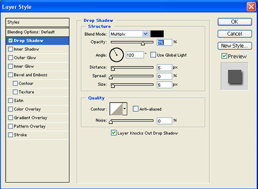Click the Opacity slider handle
The height and width of the screenshot is (189, 258).
pyautogui.click(x=143, y=43)
